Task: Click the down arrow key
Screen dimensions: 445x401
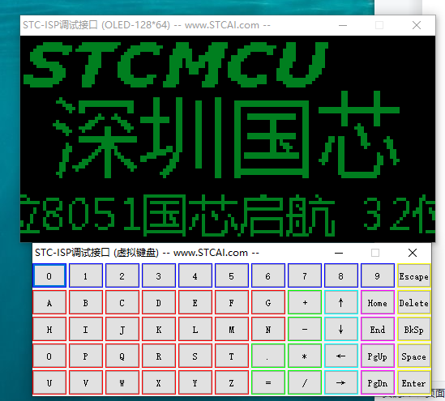Action: [341, 329]
